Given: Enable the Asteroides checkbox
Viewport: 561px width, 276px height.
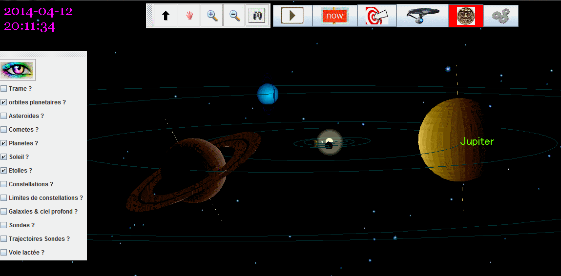Looking at the screenshot, I should click(x=3, y=116).
